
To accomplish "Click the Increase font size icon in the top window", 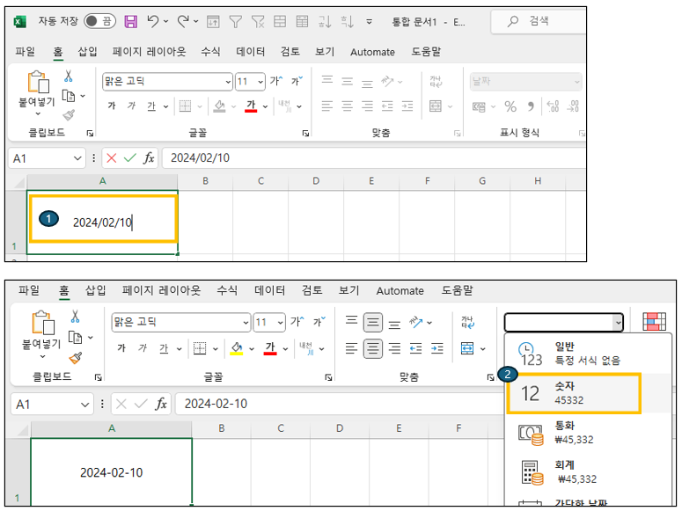I will [276, 81].
